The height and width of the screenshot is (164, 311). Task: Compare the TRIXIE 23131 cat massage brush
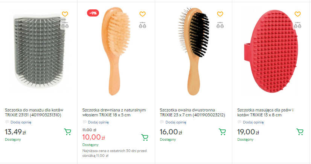[65, 25]
